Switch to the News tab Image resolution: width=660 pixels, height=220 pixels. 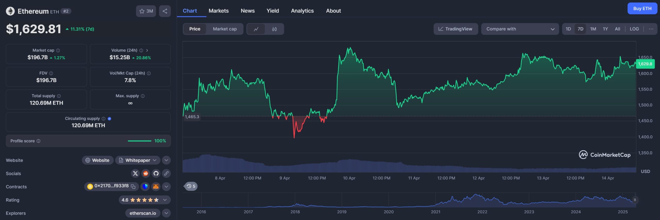coord(247,11)
